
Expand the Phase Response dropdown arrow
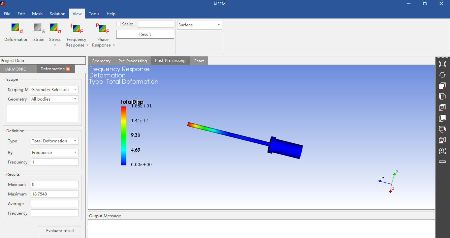click(114, 45)
